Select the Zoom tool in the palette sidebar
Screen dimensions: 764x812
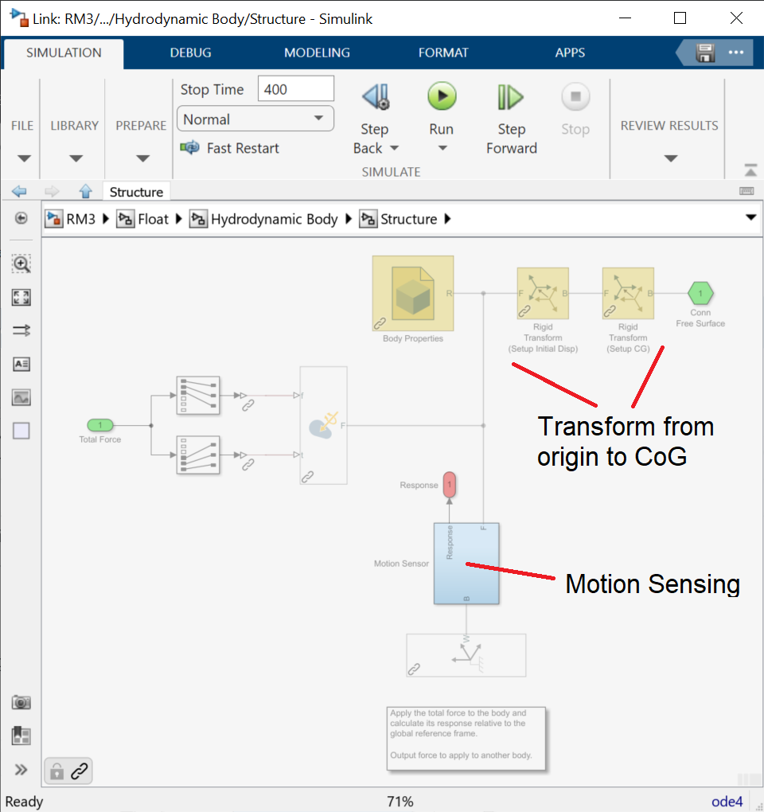(21, 264)
